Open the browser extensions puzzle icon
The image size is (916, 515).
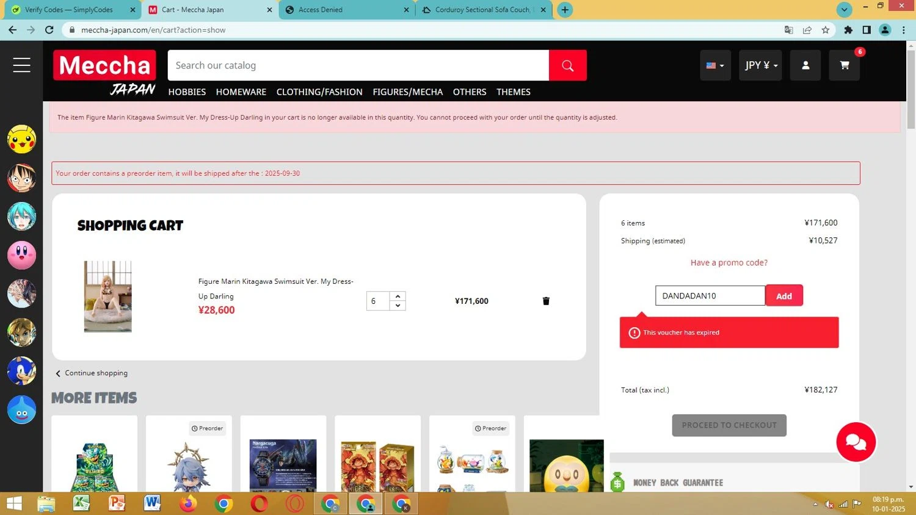pos(848,30)
